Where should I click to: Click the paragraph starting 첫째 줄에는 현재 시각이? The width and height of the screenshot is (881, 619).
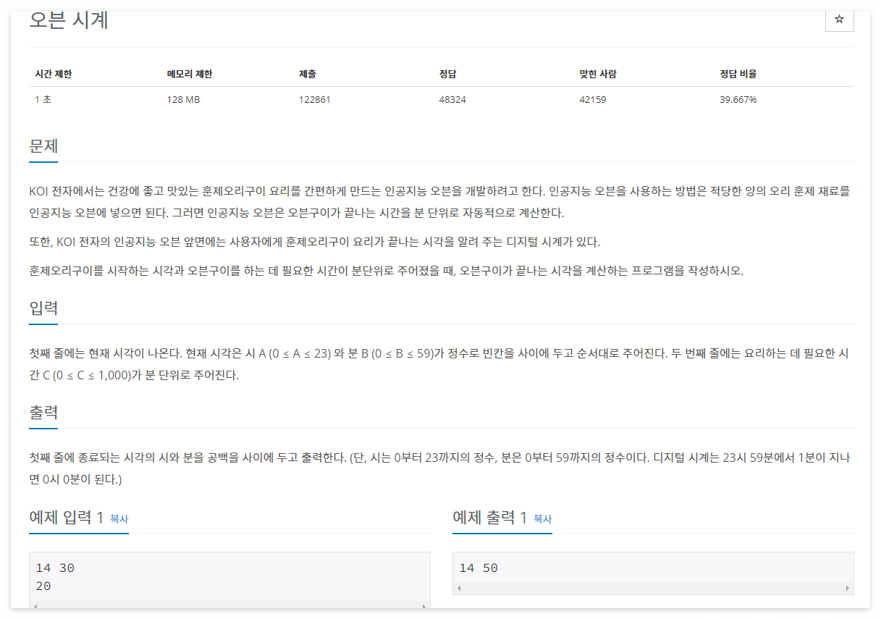pos(439,364)
